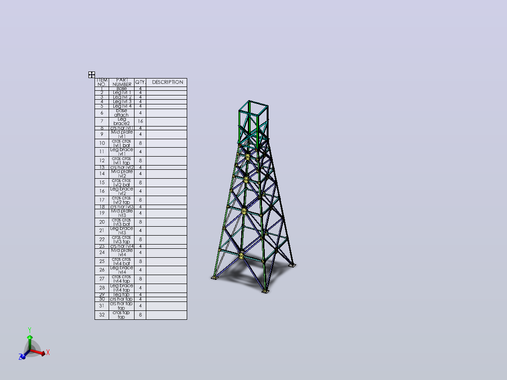Select item number 20 cell
The image size is (507, 380).
coord(102,222)
